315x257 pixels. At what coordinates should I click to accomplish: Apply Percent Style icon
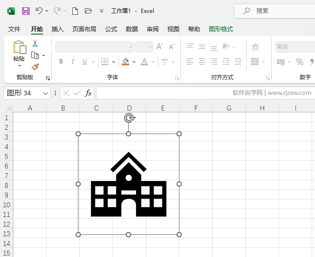click(300, 62)
